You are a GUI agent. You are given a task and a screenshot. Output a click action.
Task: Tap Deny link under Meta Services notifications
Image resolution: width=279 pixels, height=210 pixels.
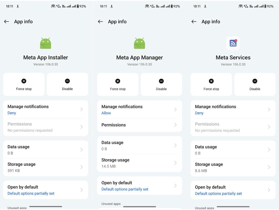tap(199, 113)
